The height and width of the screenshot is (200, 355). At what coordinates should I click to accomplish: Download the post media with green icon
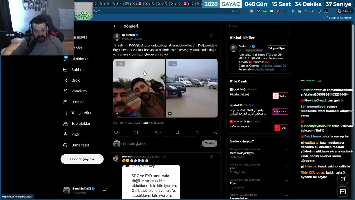(215, 132)
